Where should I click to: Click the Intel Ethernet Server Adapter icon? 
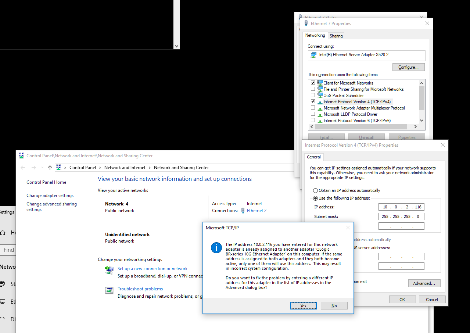pyautogui.click(x=314, y=55)
